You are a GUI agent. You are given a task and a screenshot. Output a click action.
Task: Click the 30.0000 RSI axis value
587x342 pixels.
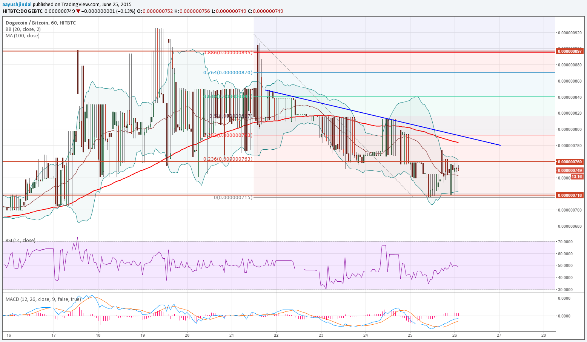pos(566,290)
